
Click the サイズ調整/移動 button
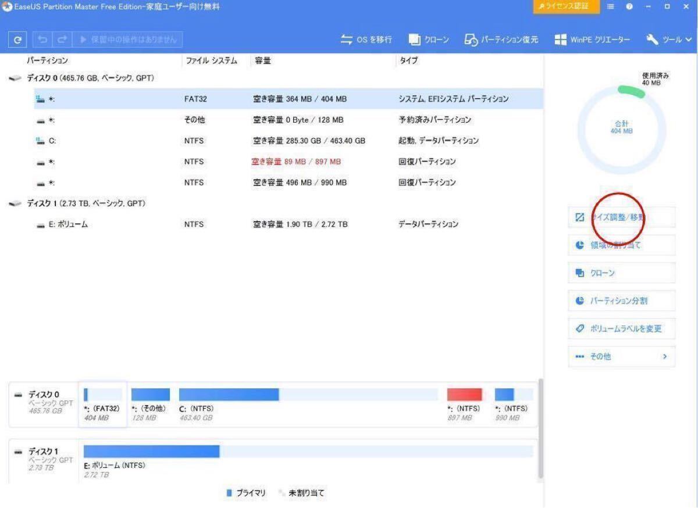click(x=621, y=217)
